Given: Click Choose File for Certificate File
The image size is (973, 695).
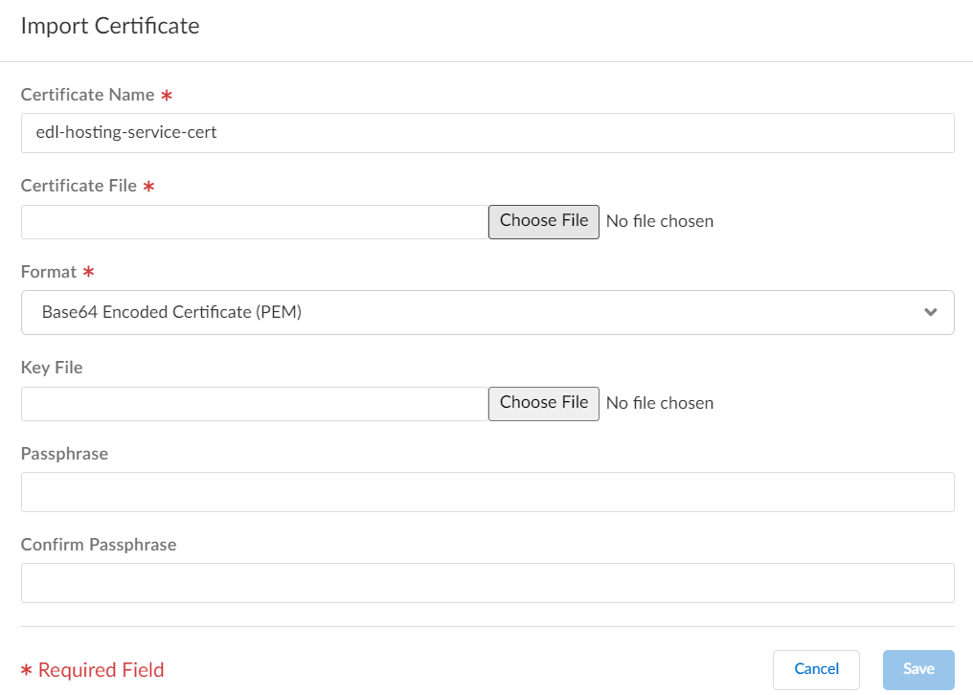Looking at the screenshot, I should pyautogui.click(x=543, y=221).
